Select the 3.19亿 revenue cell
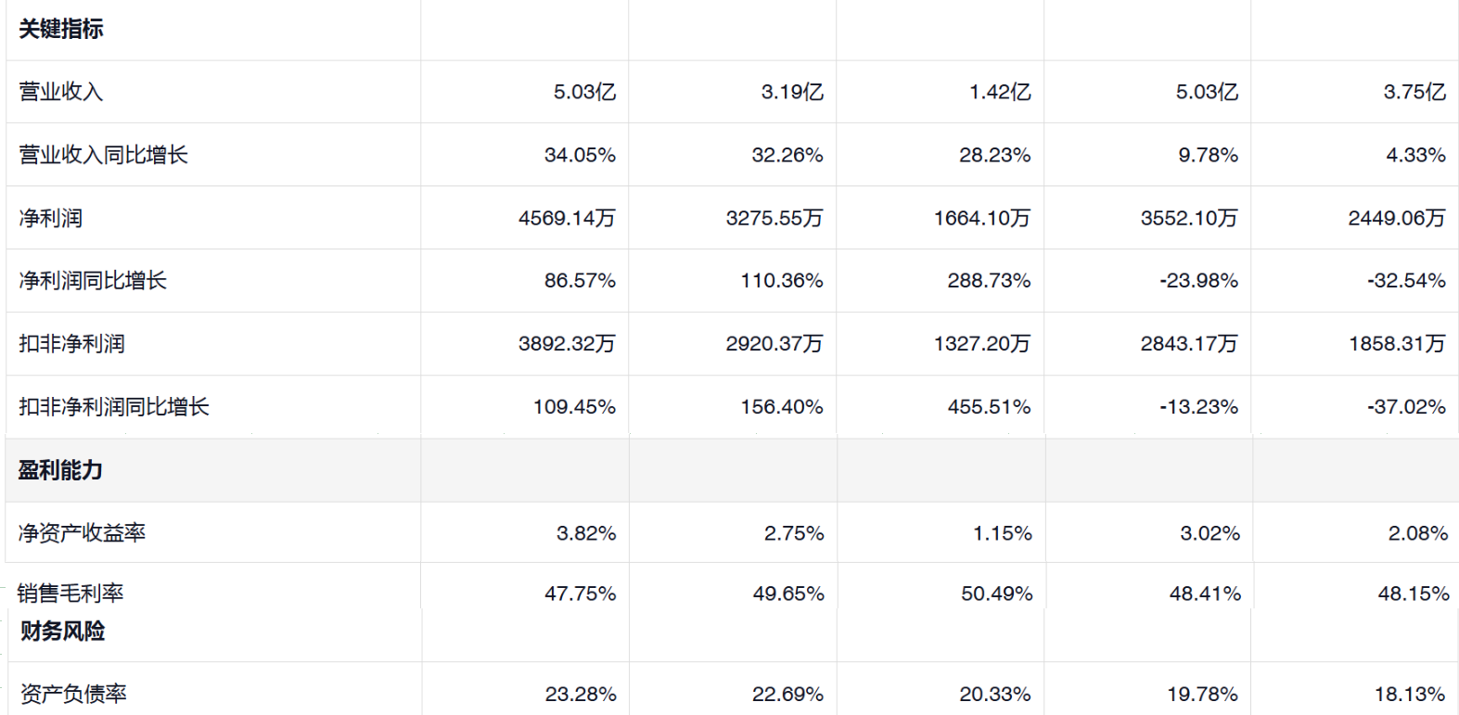Image resolution: width=1459 pixels, height=715 pixels. [792, 92]
